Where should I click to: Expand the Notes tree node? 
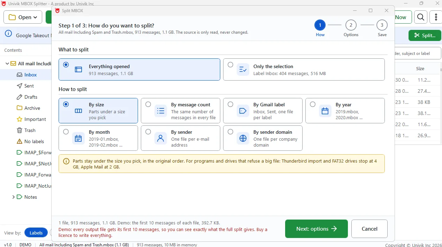[x=13, y=197]
